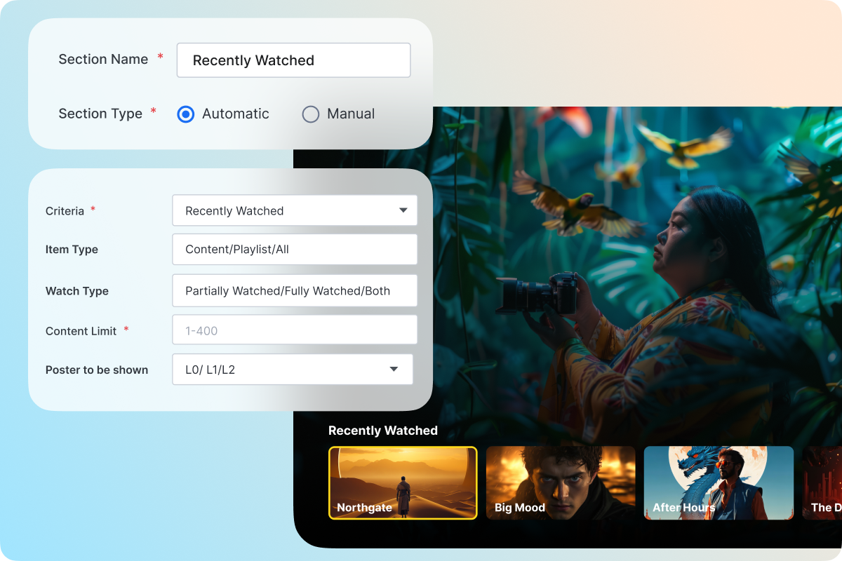842x561 pixels.
Task: Select the Automatic section type radio
Action: point(186,114)
